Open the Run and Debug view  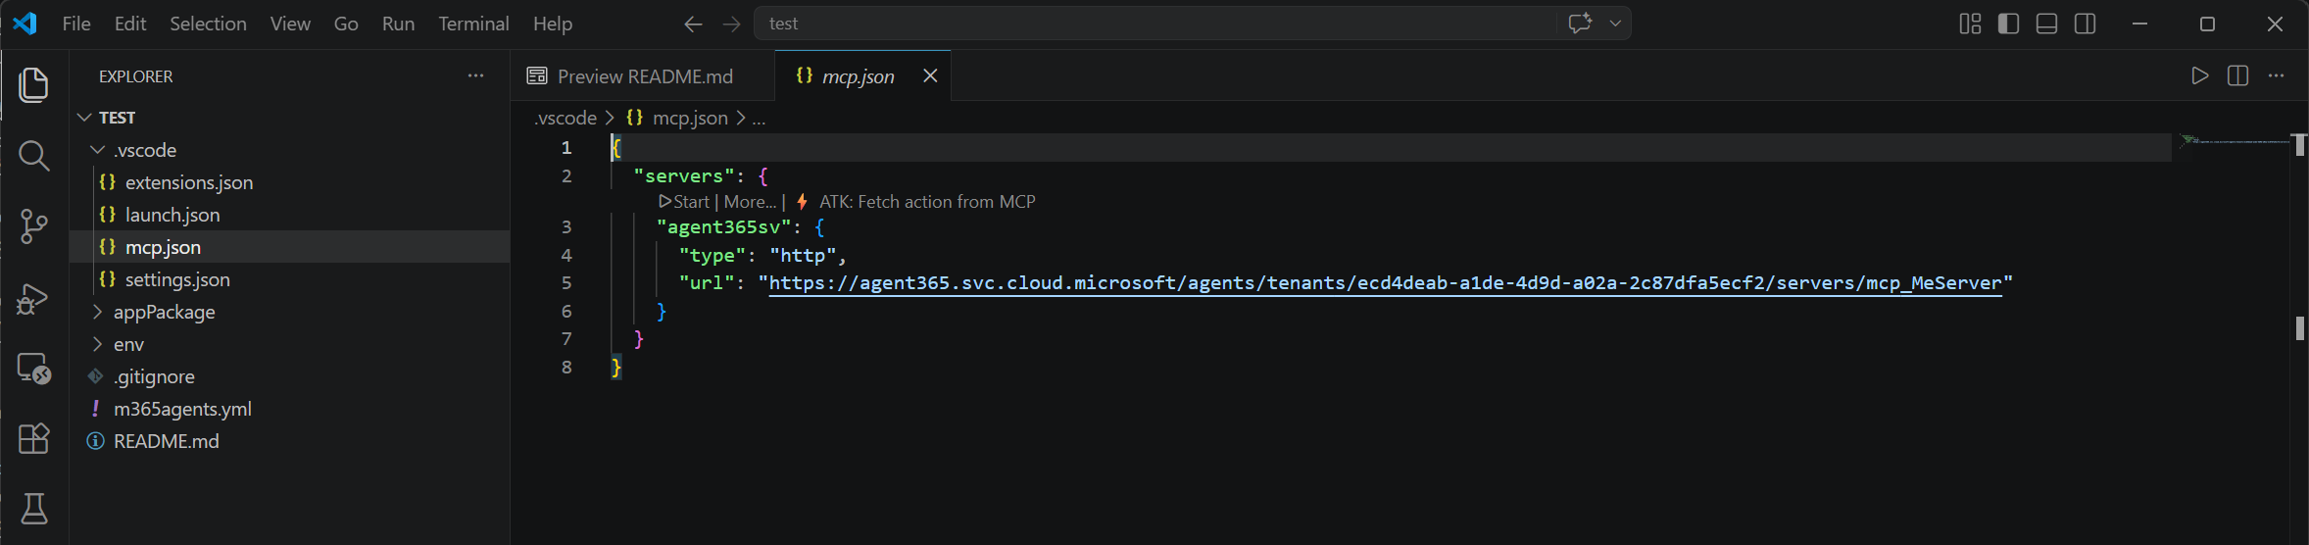point(34,298)
